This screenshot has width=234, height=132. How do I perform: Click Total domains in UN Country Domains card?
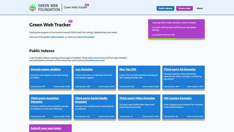171,117
